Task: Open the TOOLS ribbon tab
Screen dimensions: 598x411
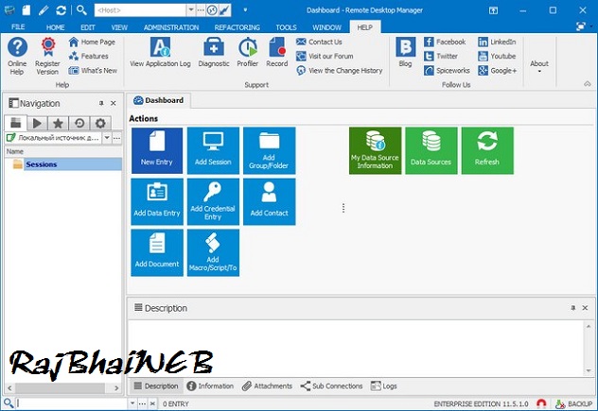Action: (x=286, y=27)
